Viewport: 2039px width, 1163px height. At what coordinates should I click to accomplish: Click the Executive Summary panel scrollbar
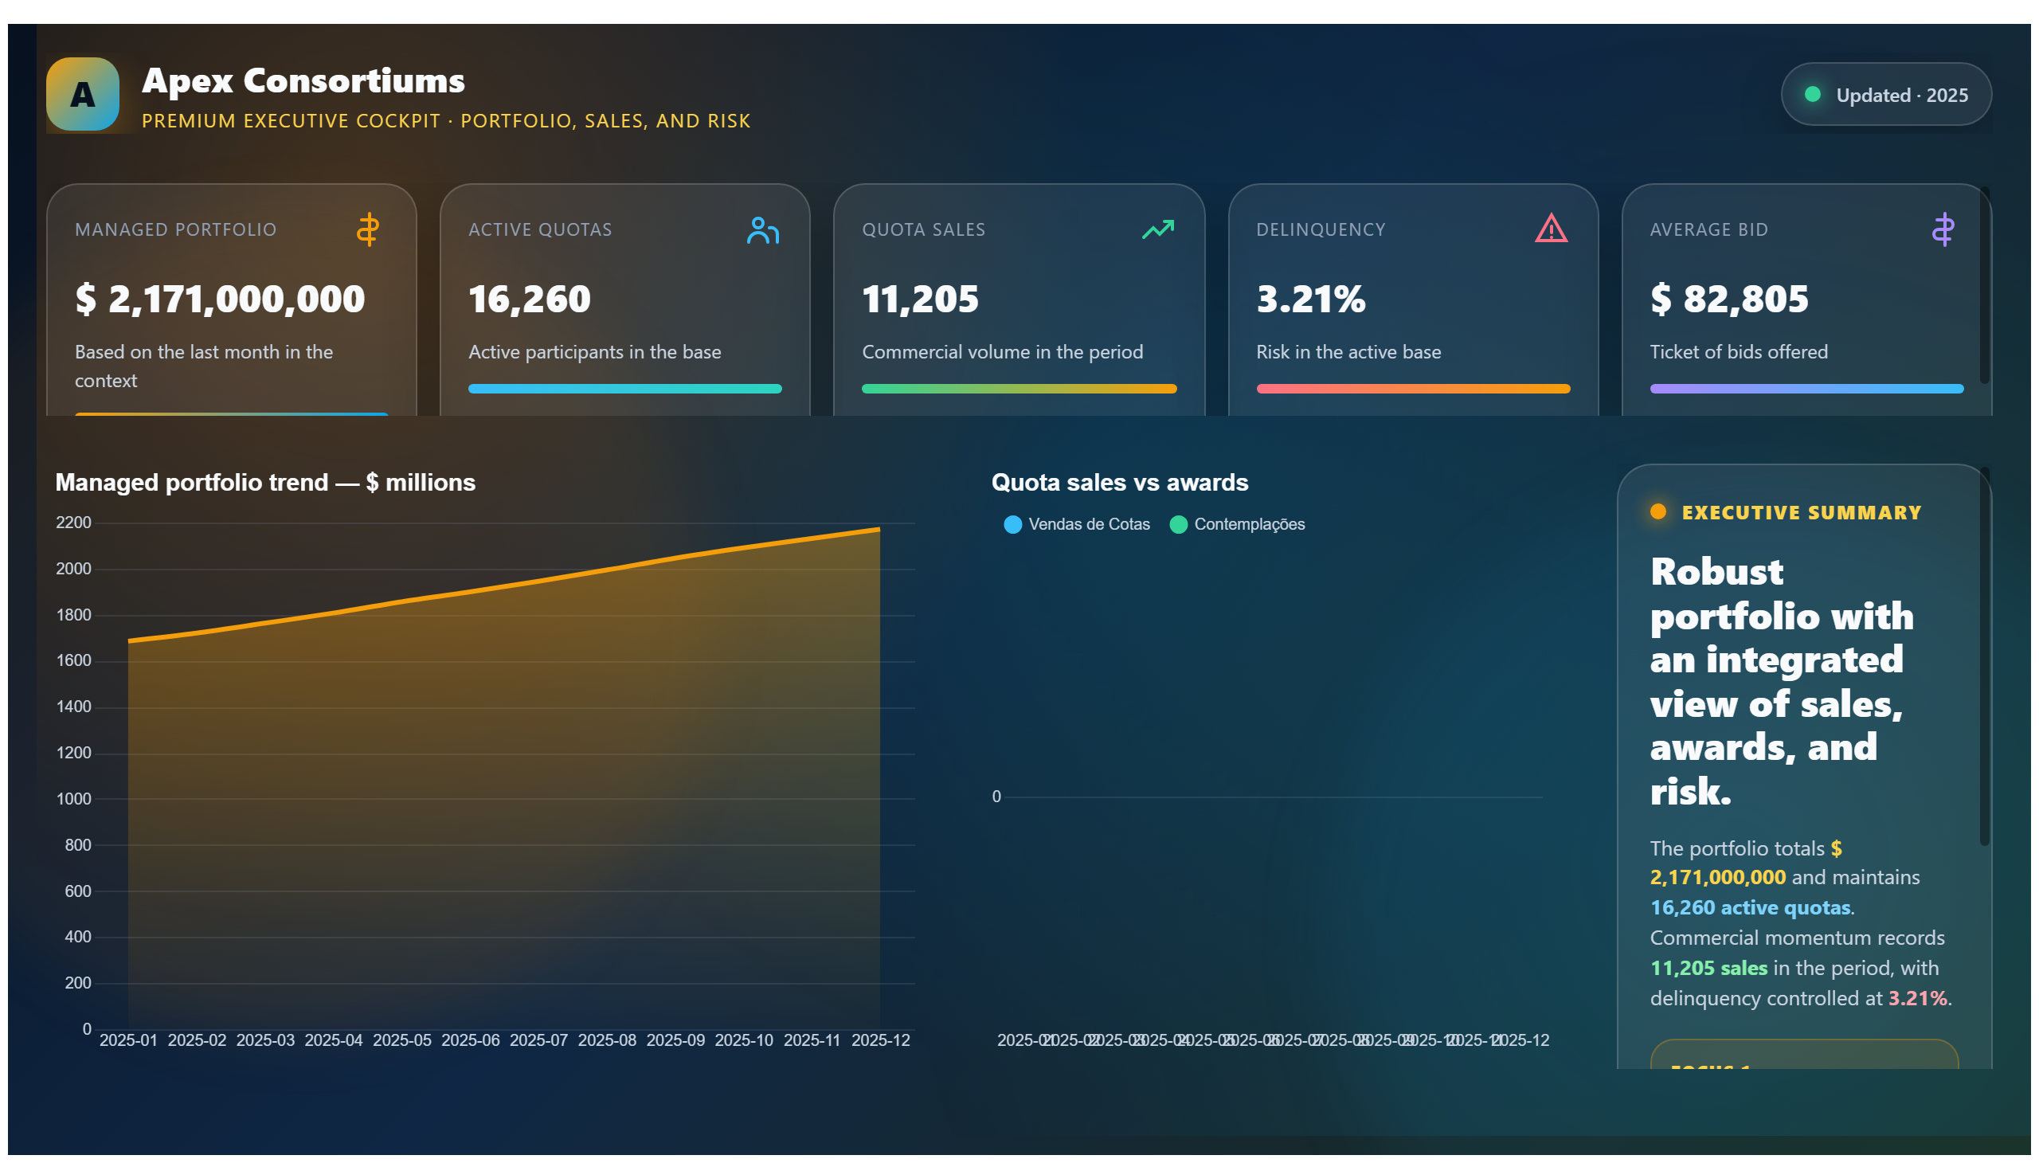click(1984, 656)
